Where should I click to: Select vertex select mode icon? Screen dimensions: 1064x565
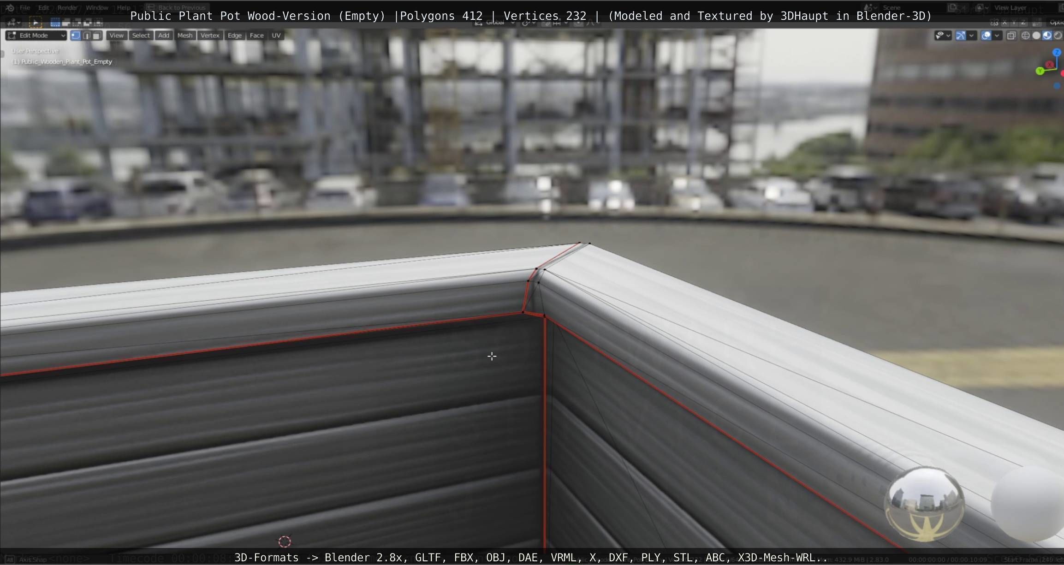(x=76, y=36)
